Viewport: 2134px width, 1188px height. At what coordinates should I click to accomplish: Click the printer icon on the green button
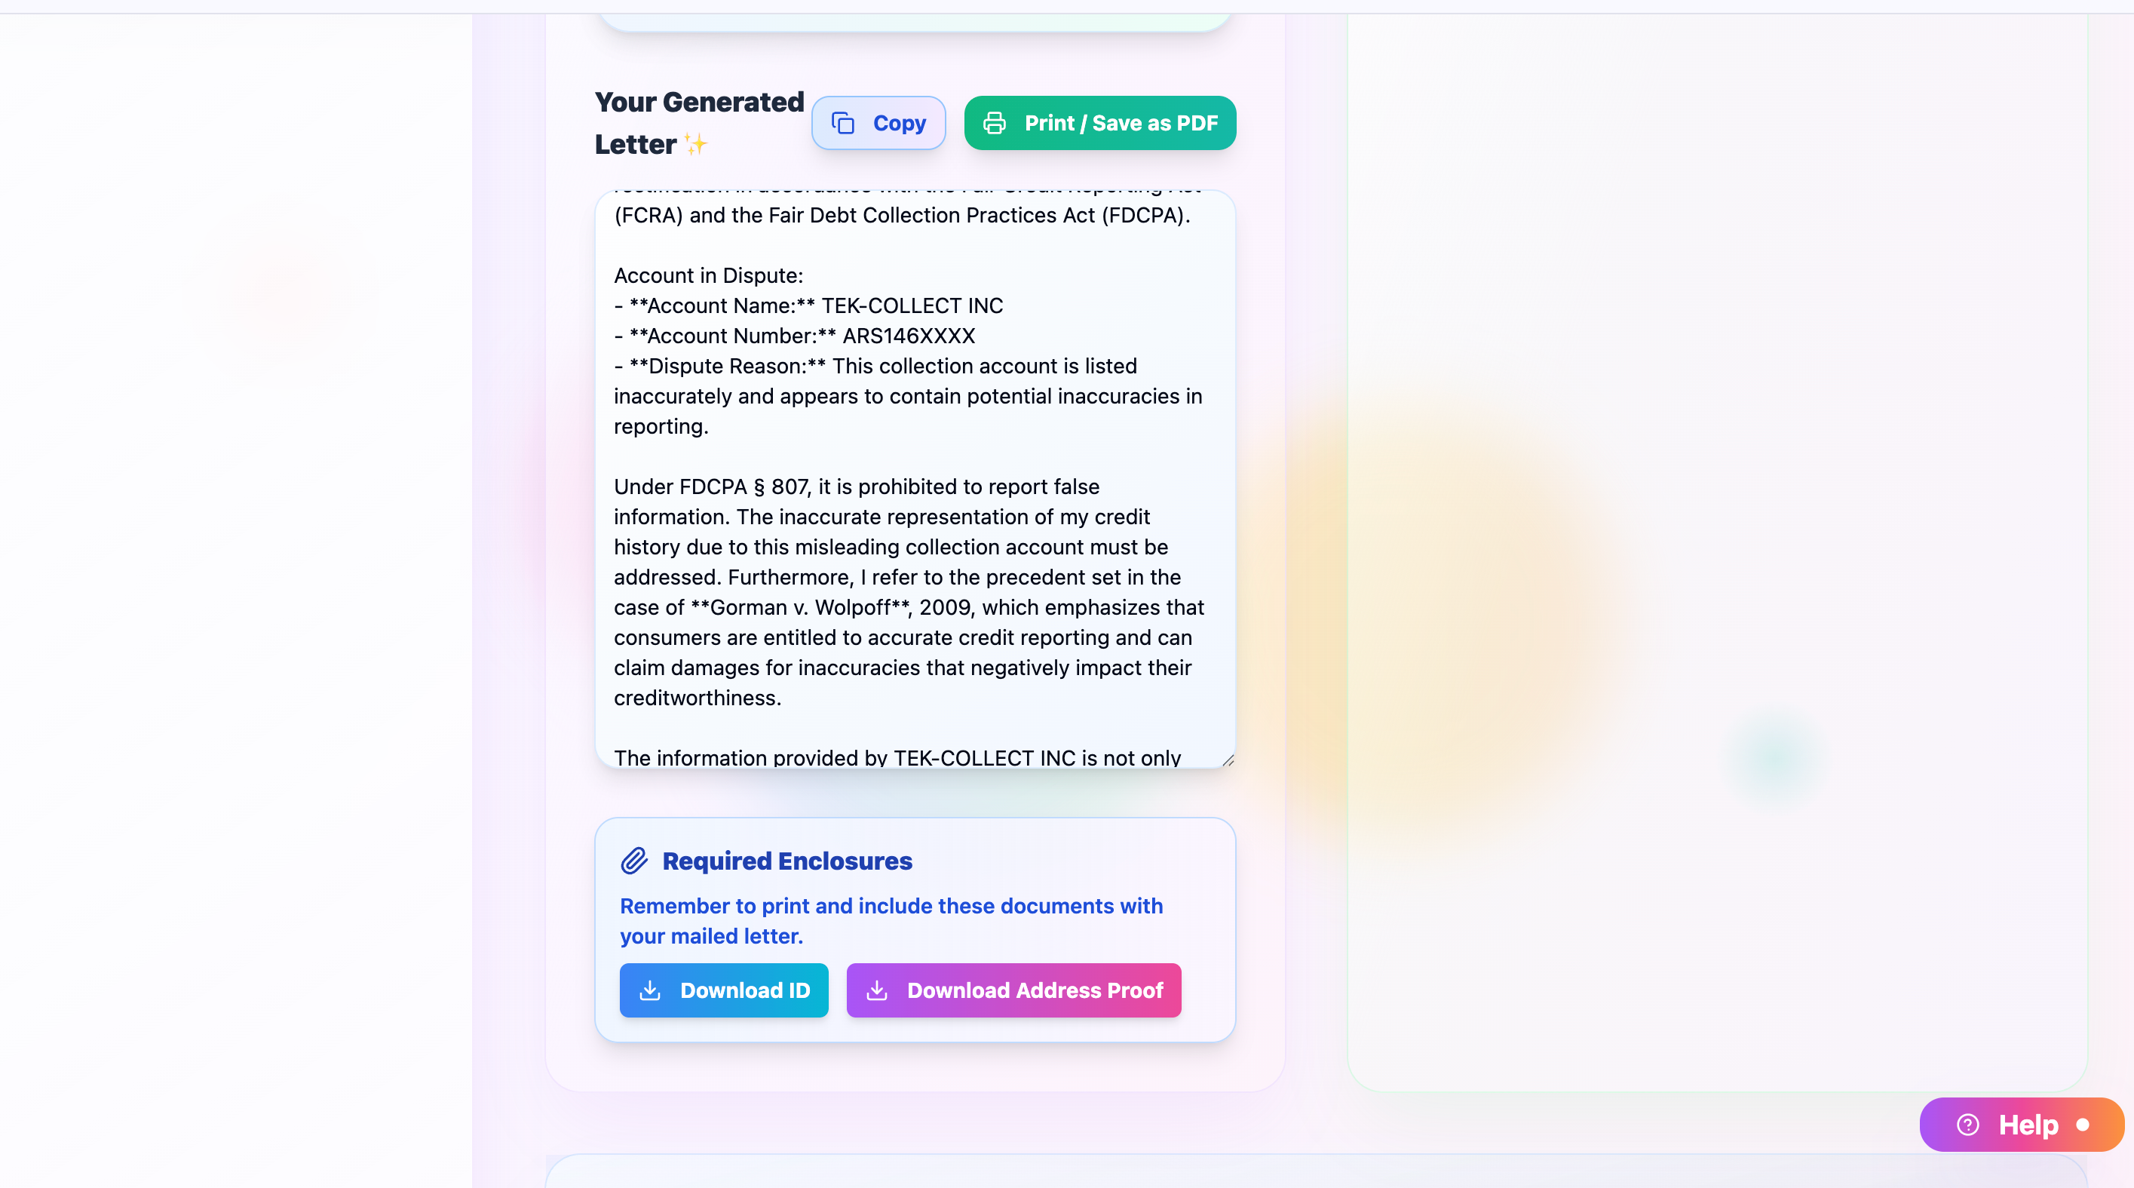(x=994, y=124)
